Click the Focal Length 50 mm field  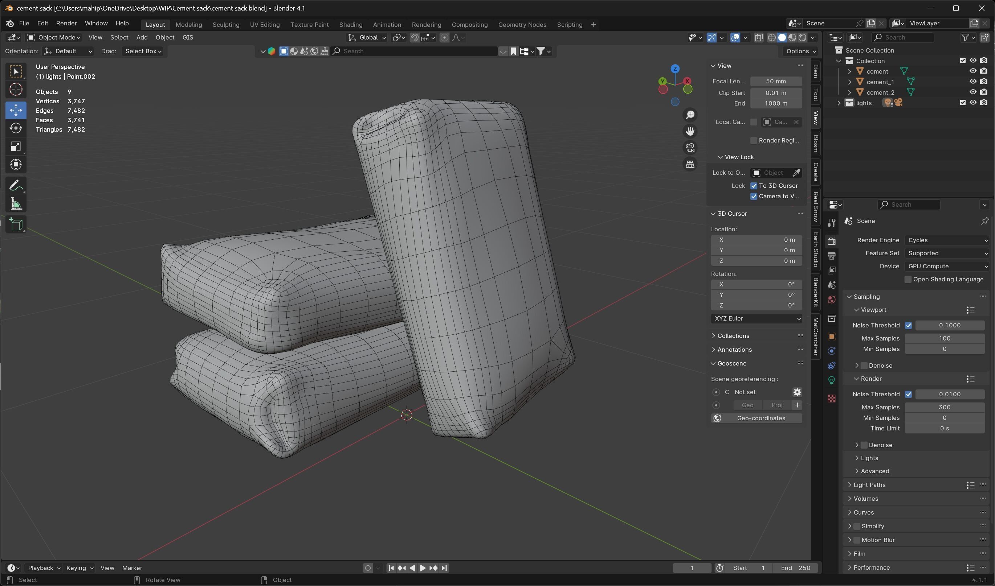[776, 81]
